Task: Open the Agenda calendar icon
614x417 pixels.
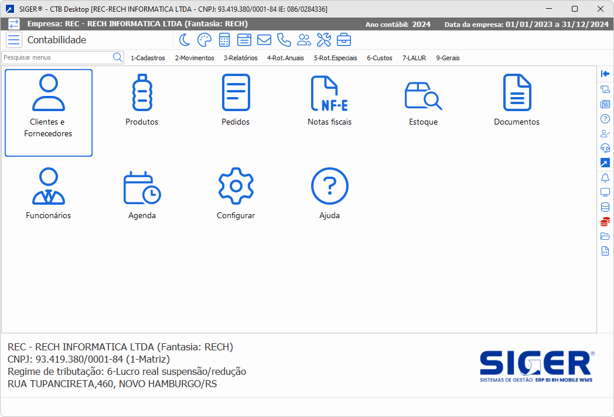Action: point(142,187)
